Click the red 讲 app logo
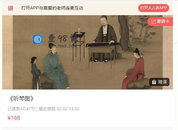178x130 pixels. (10, 8)
